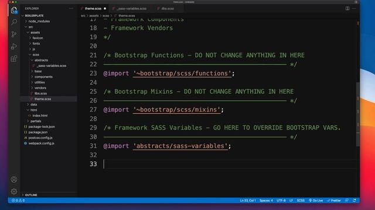Expand the OUTLINE section
The image size is (375, 210).
[31, 195]
